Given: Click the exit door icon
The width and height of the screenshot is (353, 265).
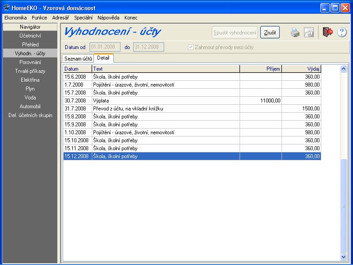Looking at the screenshot, I should pos(327,32).
